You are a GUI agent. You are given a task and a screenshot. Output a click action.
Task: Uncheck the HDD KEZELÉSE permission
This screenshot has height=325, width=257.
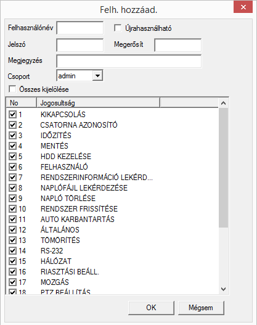tap(12, 156)
